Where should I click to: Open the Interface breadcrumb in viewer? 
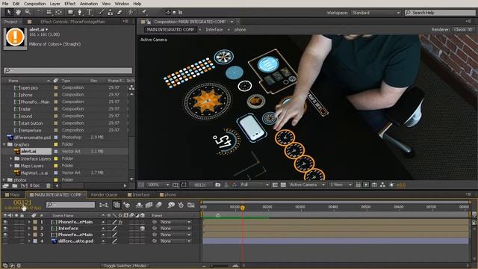pyautogui.click(x=214, y=30)
